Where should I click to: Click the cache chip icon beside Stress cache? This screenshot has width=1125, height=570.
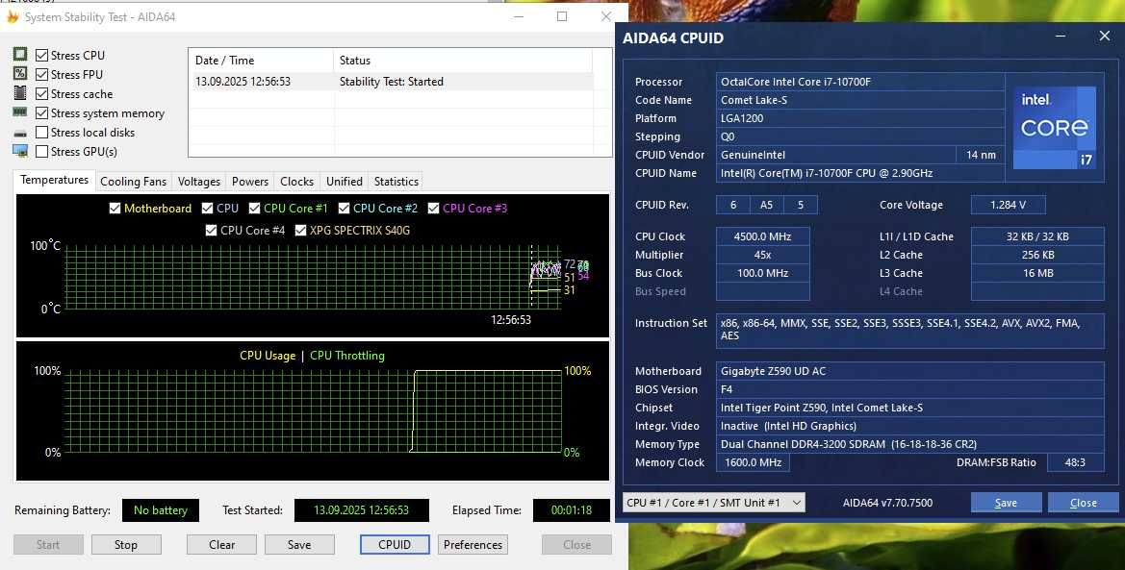[20, 93]
